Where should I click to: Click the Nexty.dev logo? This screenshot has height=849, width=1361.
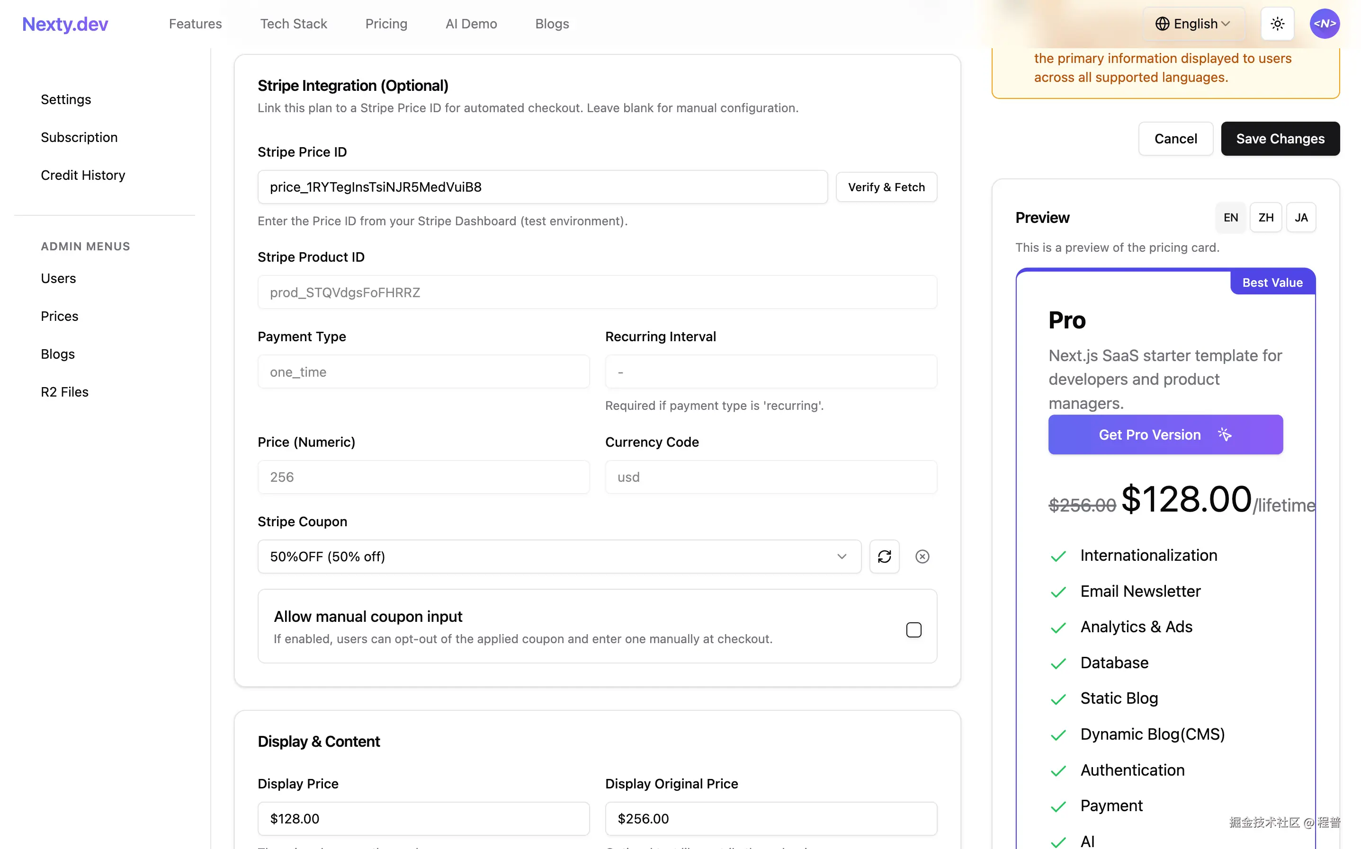pos(64,24)
